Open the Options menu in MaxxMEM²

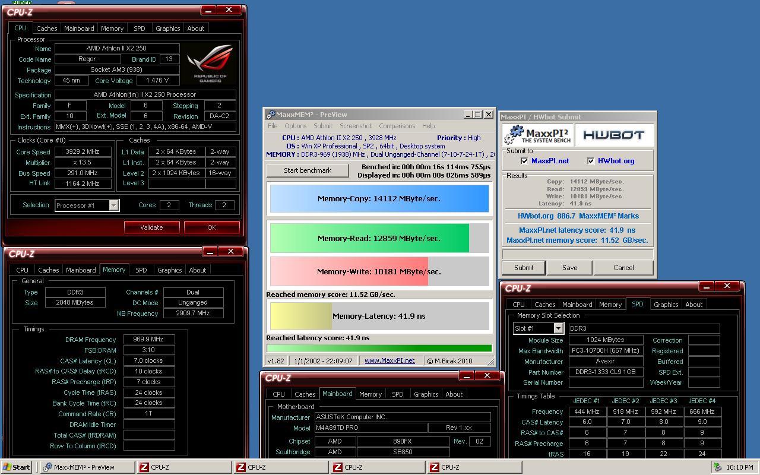[x=295, y=126]
